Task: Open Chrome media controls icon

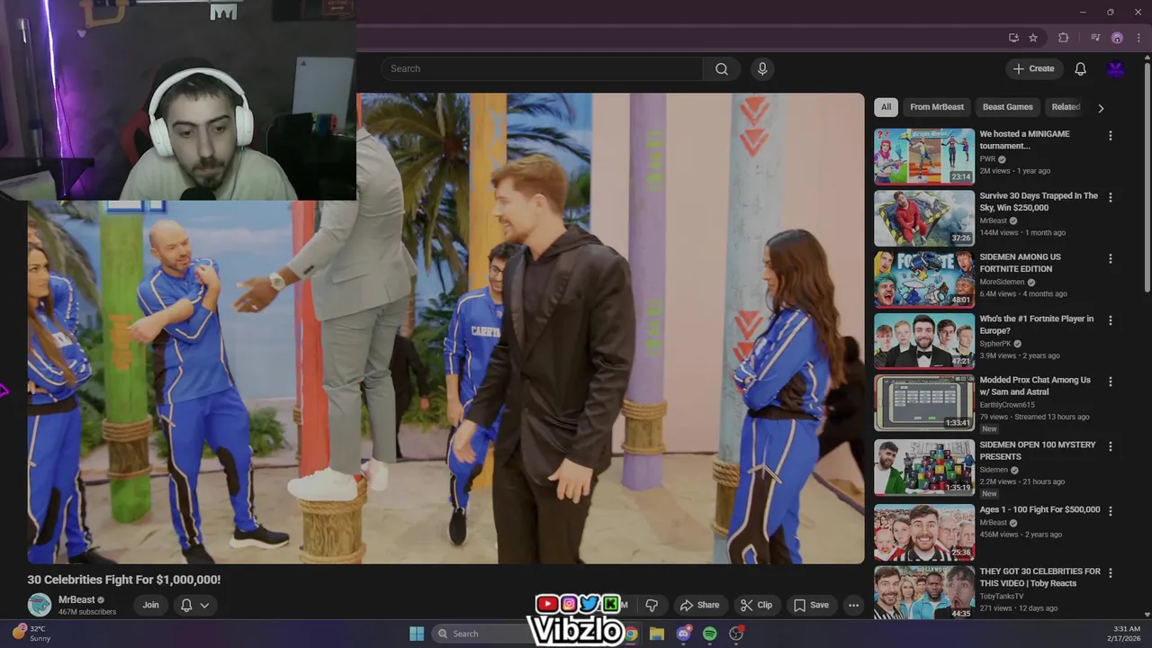Action: [x=1095, y=38]
